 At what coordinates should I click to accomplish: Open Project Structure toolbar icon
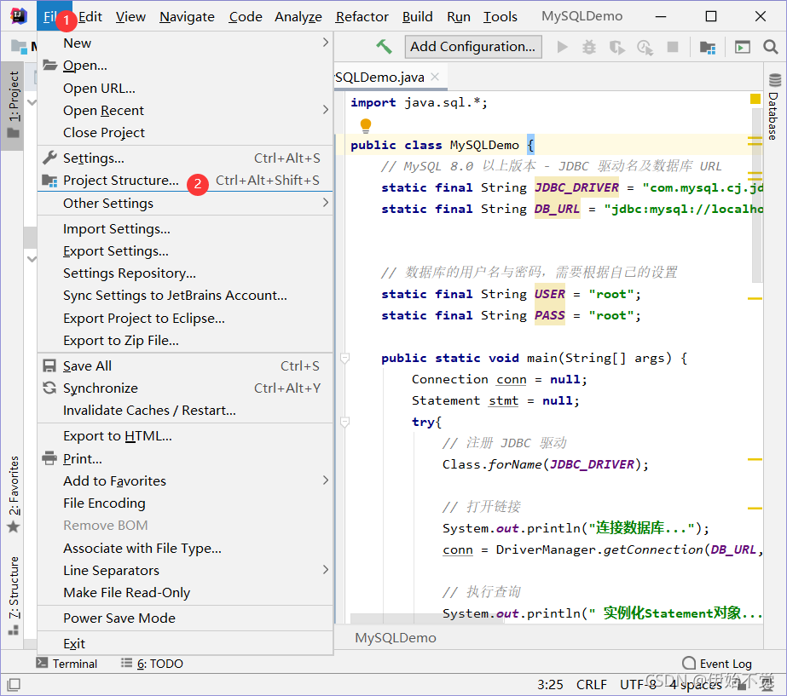[707, 47]
